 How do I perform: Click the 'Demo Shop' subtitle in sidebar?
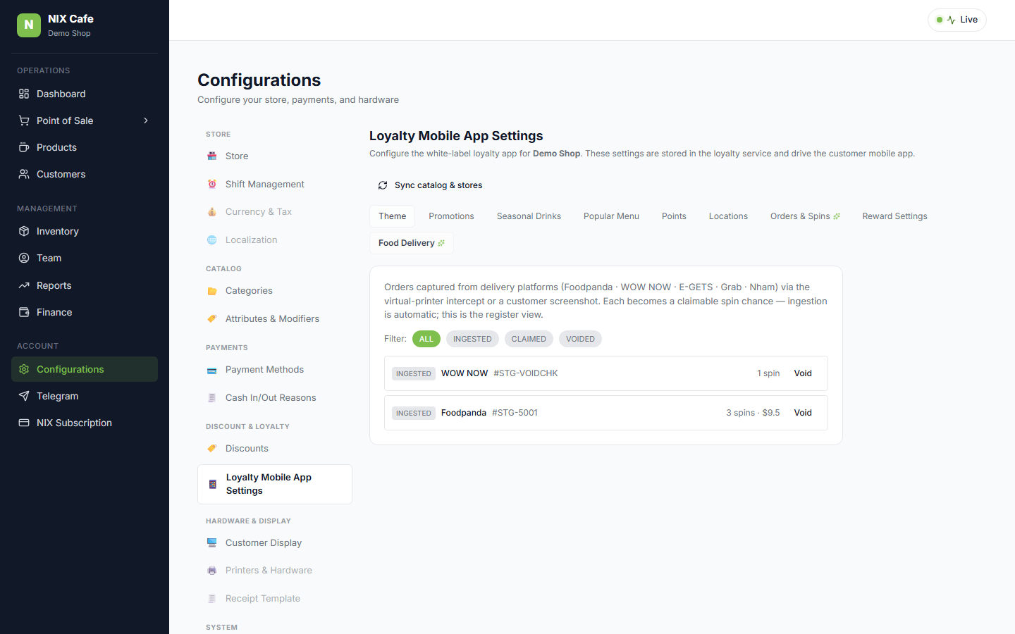(x=69, y=33)
